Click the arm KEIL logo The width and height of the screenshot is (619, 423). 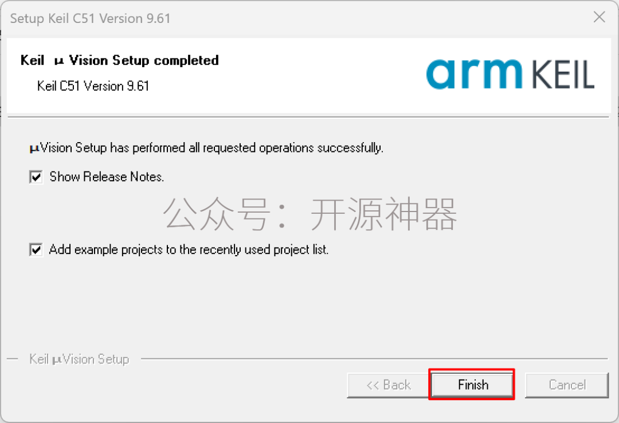tap(510, 75)
